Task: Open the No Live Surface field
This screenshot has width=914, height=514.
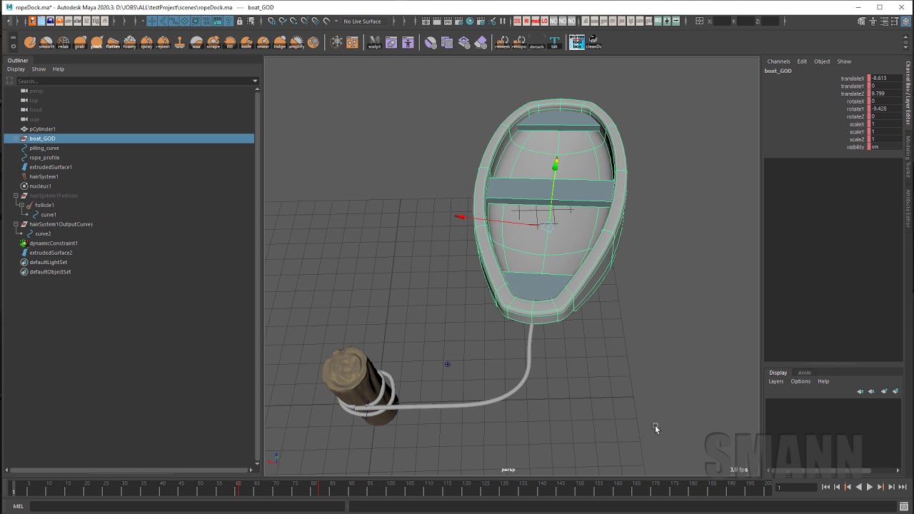Action: point(364,21)
